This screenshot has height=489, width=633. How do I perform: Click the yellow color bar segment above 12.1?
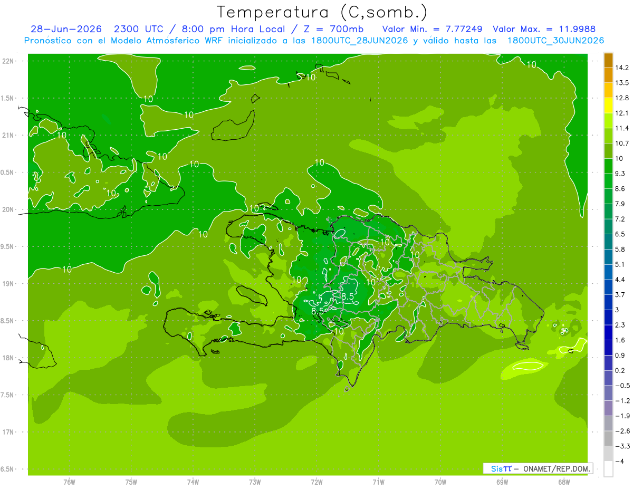pyautogui.click(x=608, y=106)
